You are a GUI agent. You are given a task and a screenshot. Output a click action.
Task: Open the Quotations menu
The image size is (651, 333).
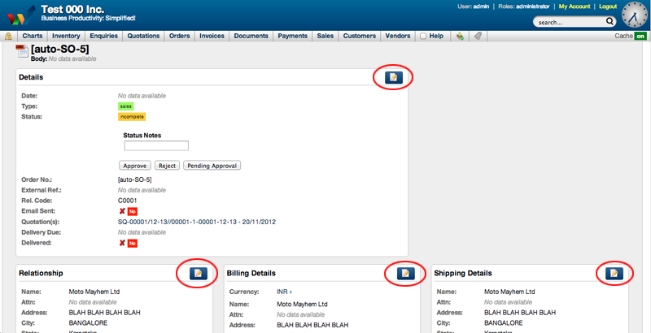(144, 36)
